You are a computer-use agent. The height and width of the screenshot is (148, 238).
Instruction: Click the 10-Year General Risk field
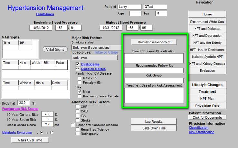coord(47,114)
